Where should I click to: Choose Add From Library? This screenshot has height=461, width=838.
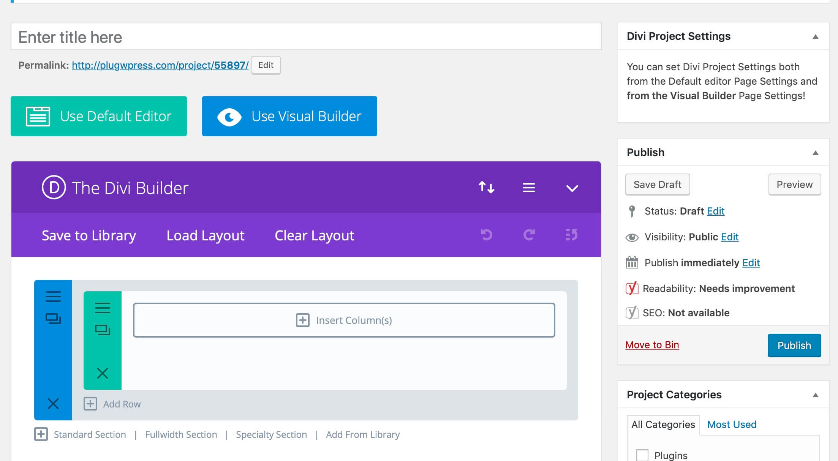[363, 434]
